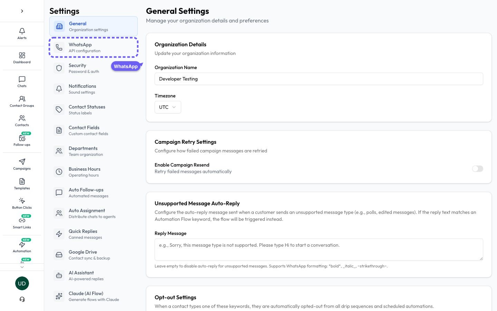Go to Dashboard icon
Viewport: 497px width, 311px height.
[22, 55]
